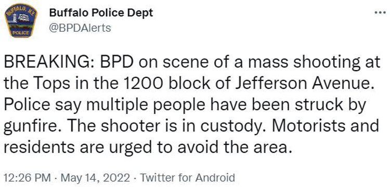390x187 pixels.
Task: Open the Buffalo Police Dept profile name
Action: click(x=101, y=13)
